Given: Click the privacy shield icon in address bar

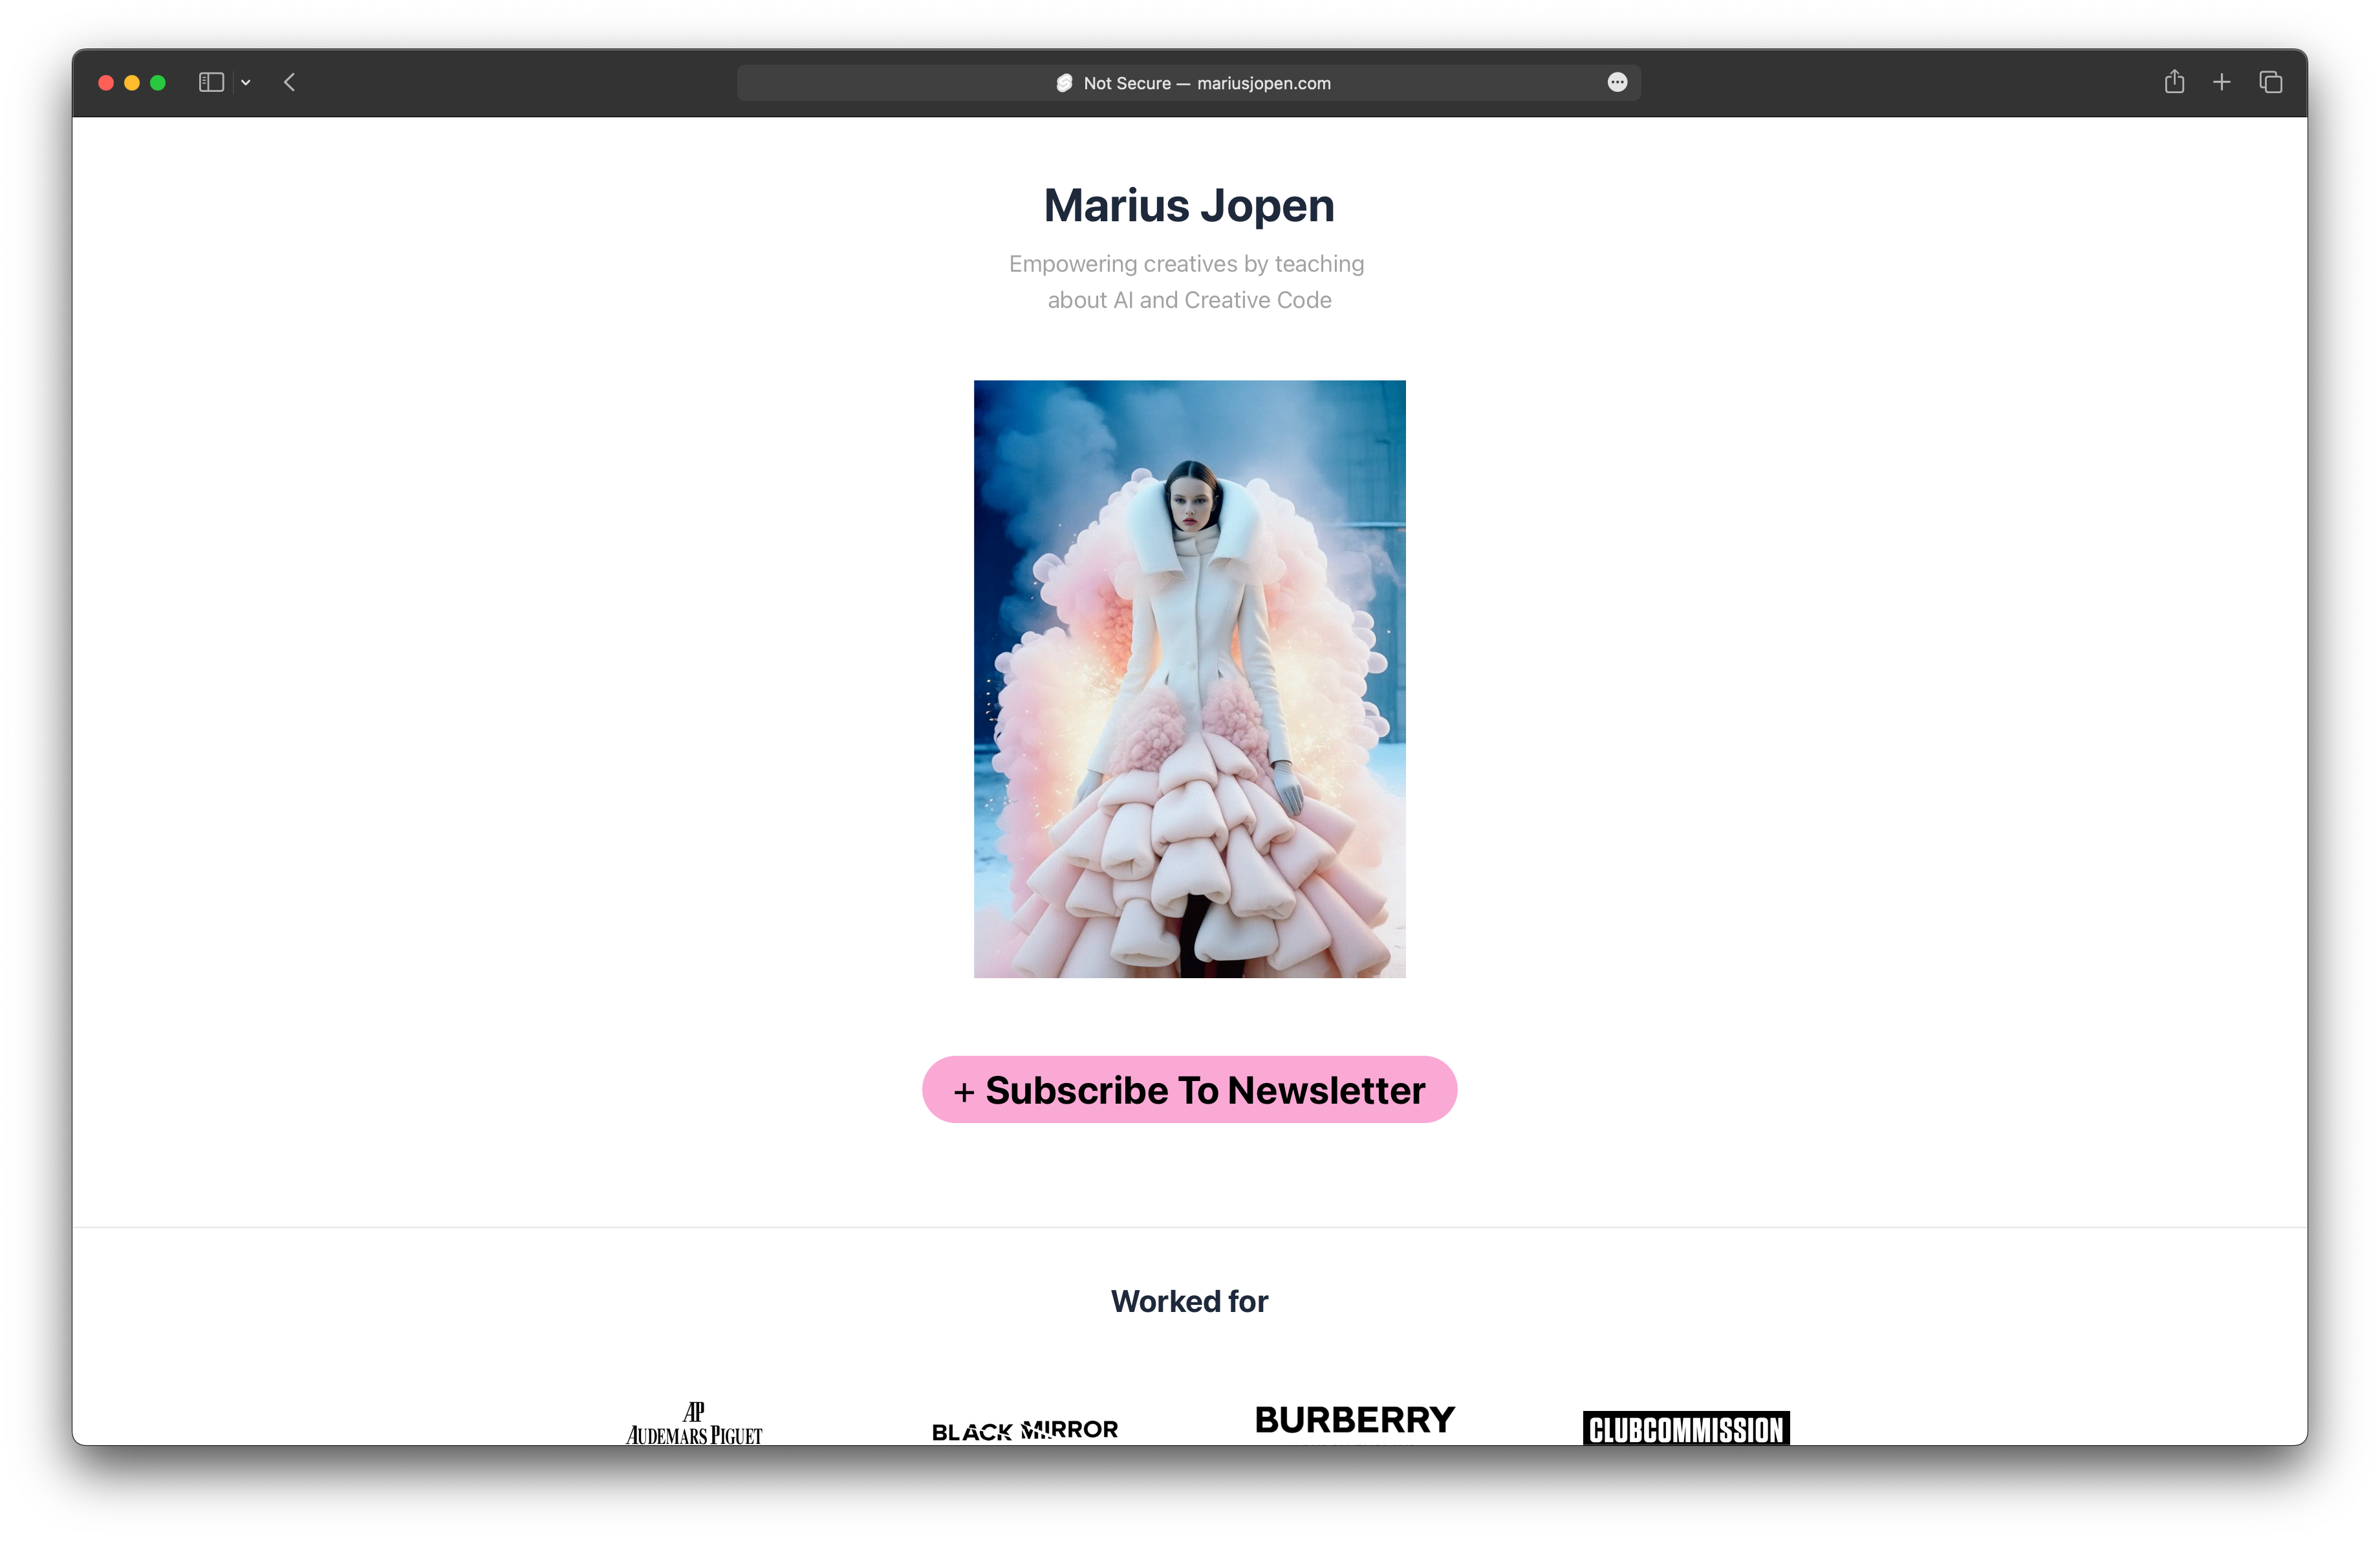Looking at the screenshot, I should tap(1064, 83).
